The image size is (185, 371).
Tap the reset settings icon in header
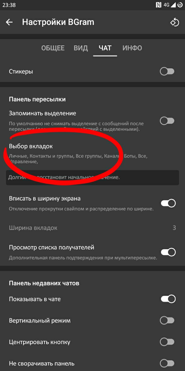pos(175,22)
